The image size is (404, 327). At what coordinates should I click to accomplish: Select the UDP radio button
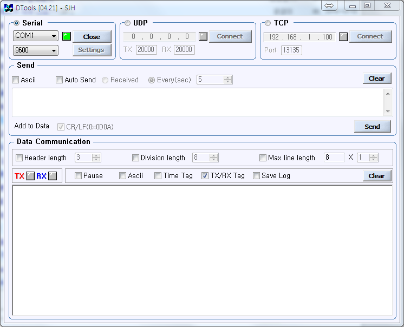pos(128,23)
